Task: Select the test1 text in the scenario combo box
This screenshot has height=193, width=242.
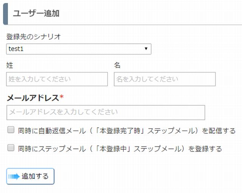Action: [16, 49]
